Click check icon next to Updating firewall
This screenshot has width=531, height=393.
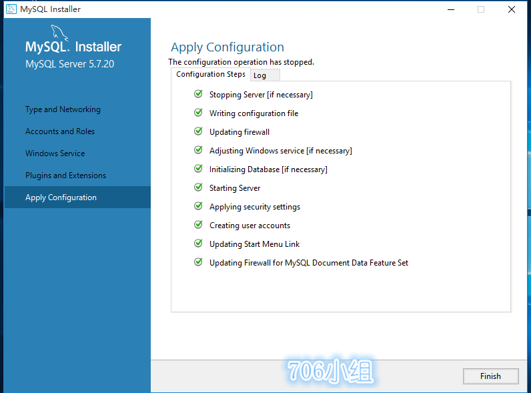(x=198, y=131)
